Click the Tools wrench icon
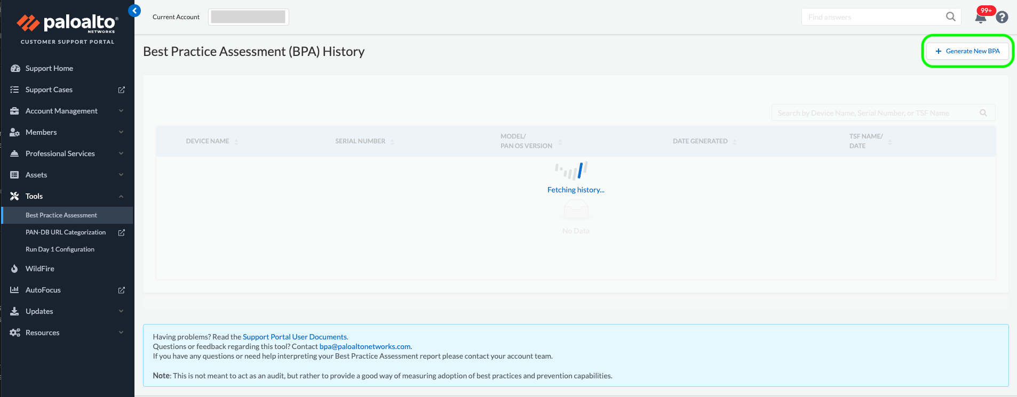Viewport: 1017px width, 397px height. (14, 196)
